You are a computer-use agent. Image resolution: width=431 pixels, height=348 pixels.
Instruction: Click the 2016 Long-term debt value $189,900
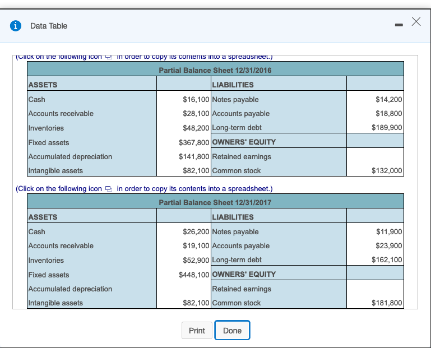(x=387, y=128)
